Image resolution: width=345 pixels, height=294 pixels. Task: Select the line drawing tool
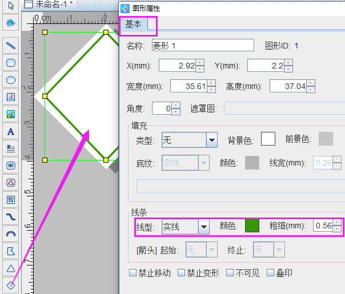coord(10,46)
